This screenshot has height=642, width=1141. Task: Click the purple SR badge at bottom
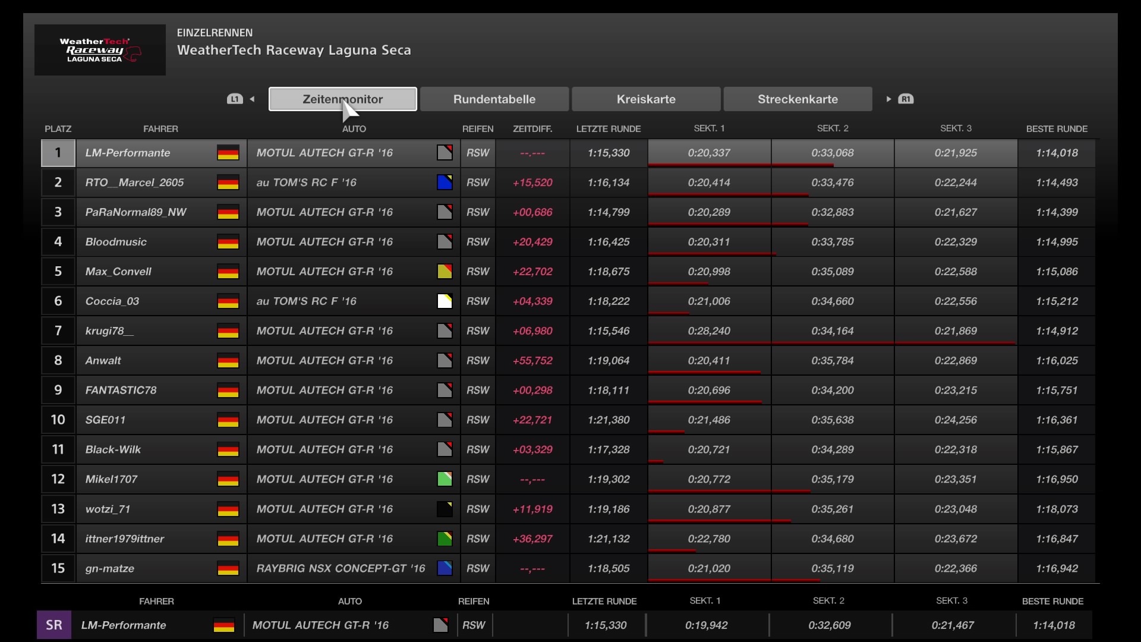pyautogui.click(x=54, y=625)
